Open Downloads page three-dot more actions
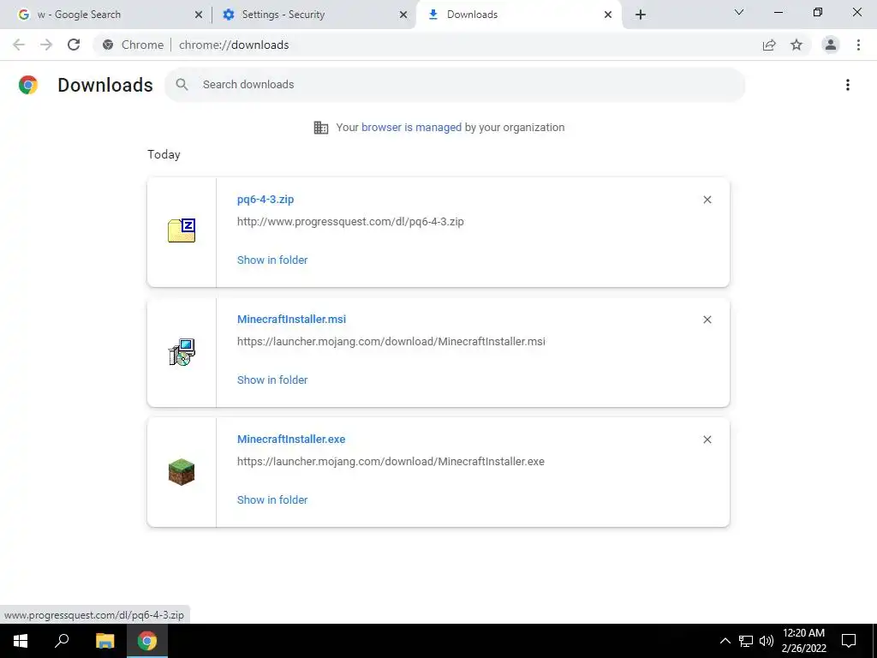Viewport: 877px width, 658px height. [x=848, y=85]
